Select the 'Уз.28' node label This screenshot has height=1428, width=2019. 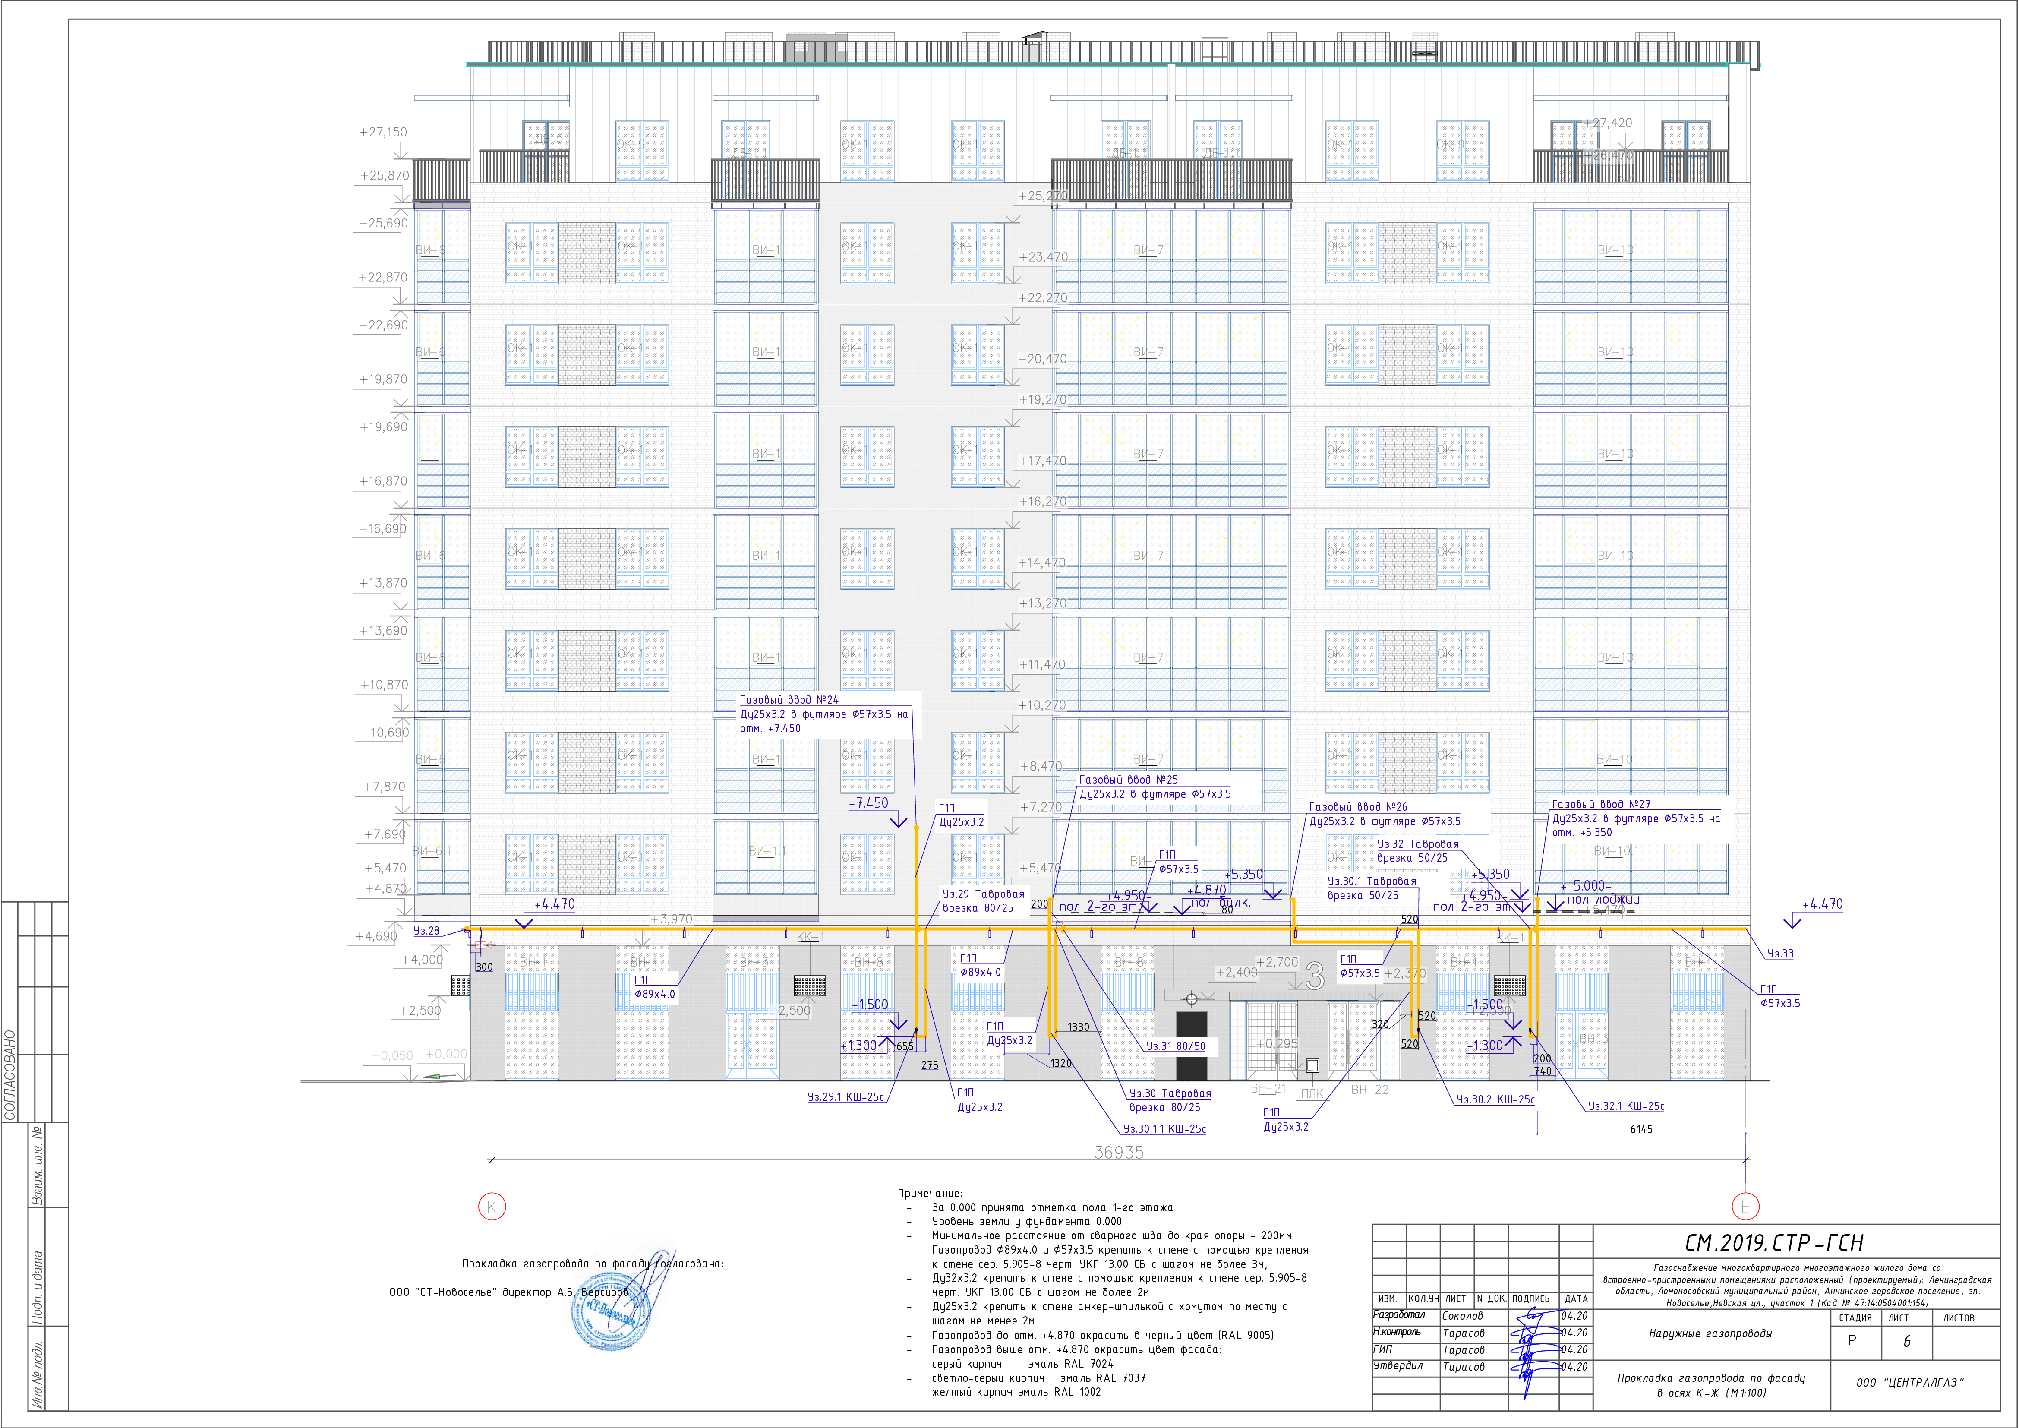pos(426,930)
